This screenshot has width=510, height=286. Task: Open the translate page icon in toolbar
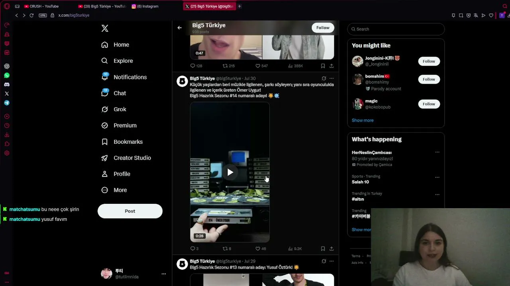476,15
